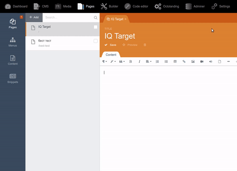Viewport: 237px width, 171px height.
Task: Select the IQ Target page in list
Action: point(62,29)
